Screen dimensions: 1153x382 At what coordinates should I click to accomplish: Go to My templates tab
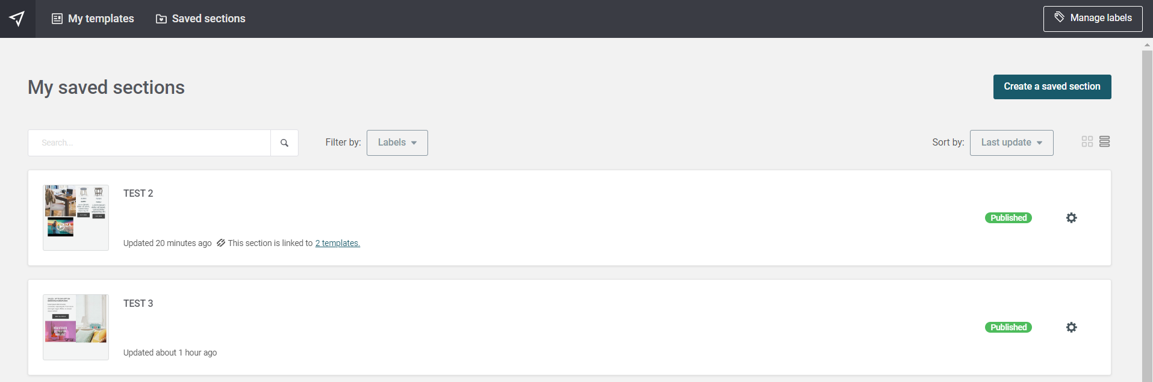point(93,19)
